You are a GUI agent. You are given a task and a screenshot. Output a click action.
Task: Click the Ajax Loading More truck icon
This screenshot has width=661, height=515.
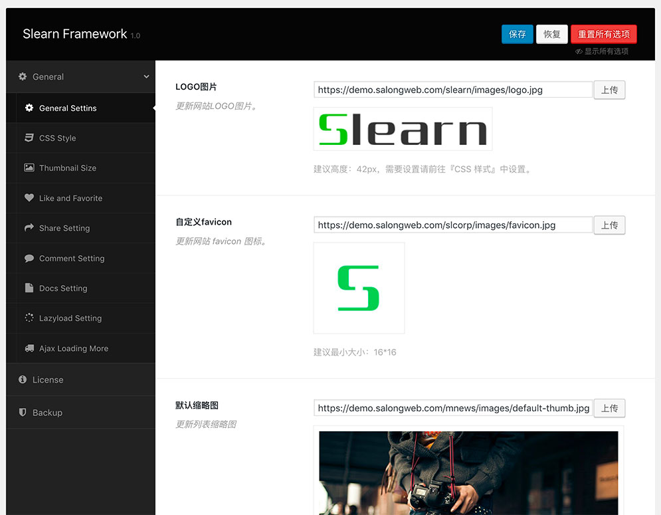29,348
